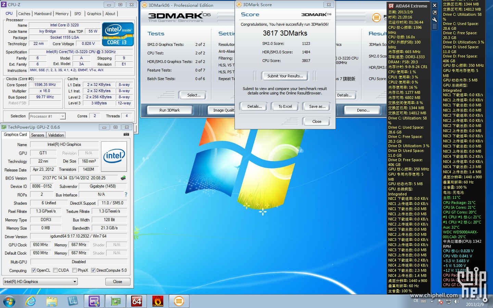Click the Close button in GPU-Z window
The width and height of the screenshot is (493, 308).
117,282
